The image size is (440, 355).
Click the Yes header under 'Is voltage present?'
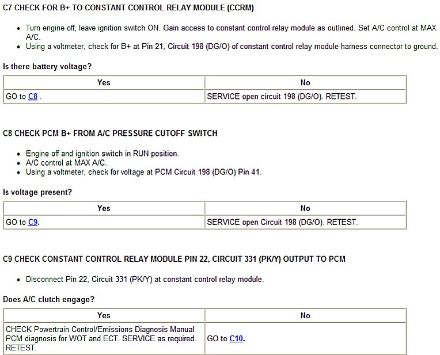104,208
